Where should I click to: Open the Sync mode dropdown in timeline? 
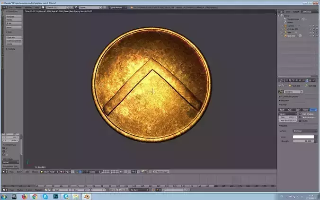139,190
